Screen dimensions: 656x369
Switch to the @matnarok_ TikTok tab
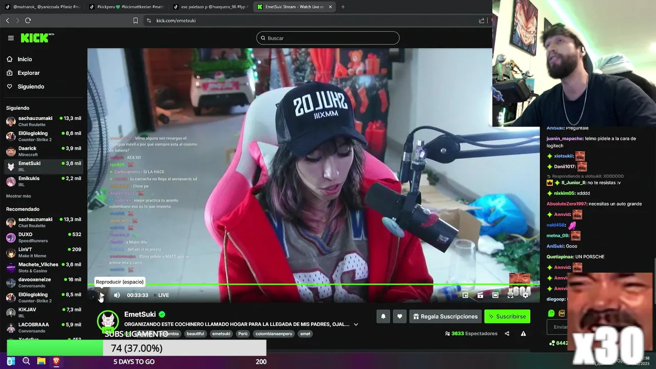42,7
